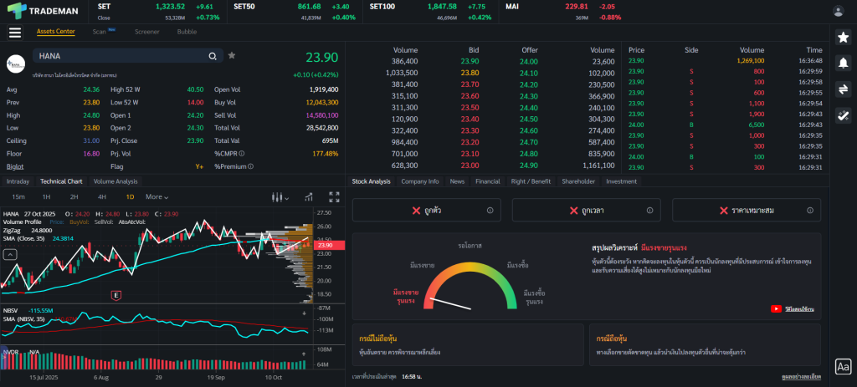Adjust font size with Aa button
Screen dimensions: 857x387
(843, 366)
